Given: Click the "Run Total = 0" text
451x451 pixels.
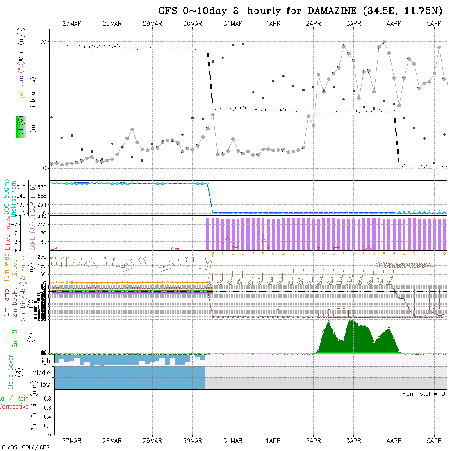Looking at the screenshot, I should click(424, 394).
